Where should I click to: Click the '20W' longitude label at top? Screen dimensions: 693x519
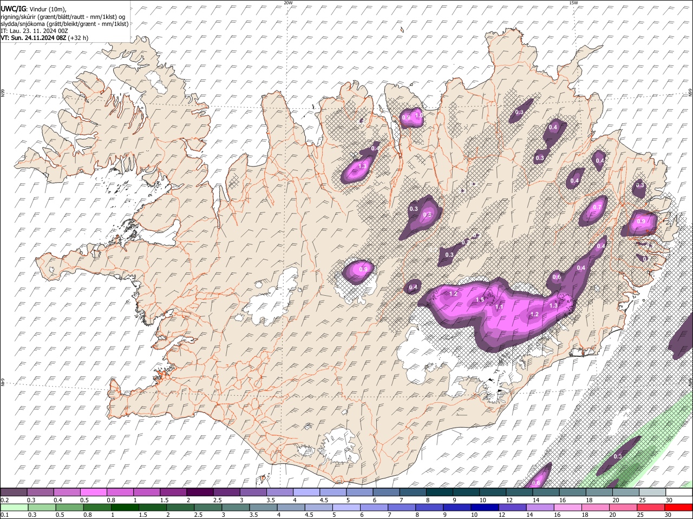pyautogui.click(x=288, y=3)
